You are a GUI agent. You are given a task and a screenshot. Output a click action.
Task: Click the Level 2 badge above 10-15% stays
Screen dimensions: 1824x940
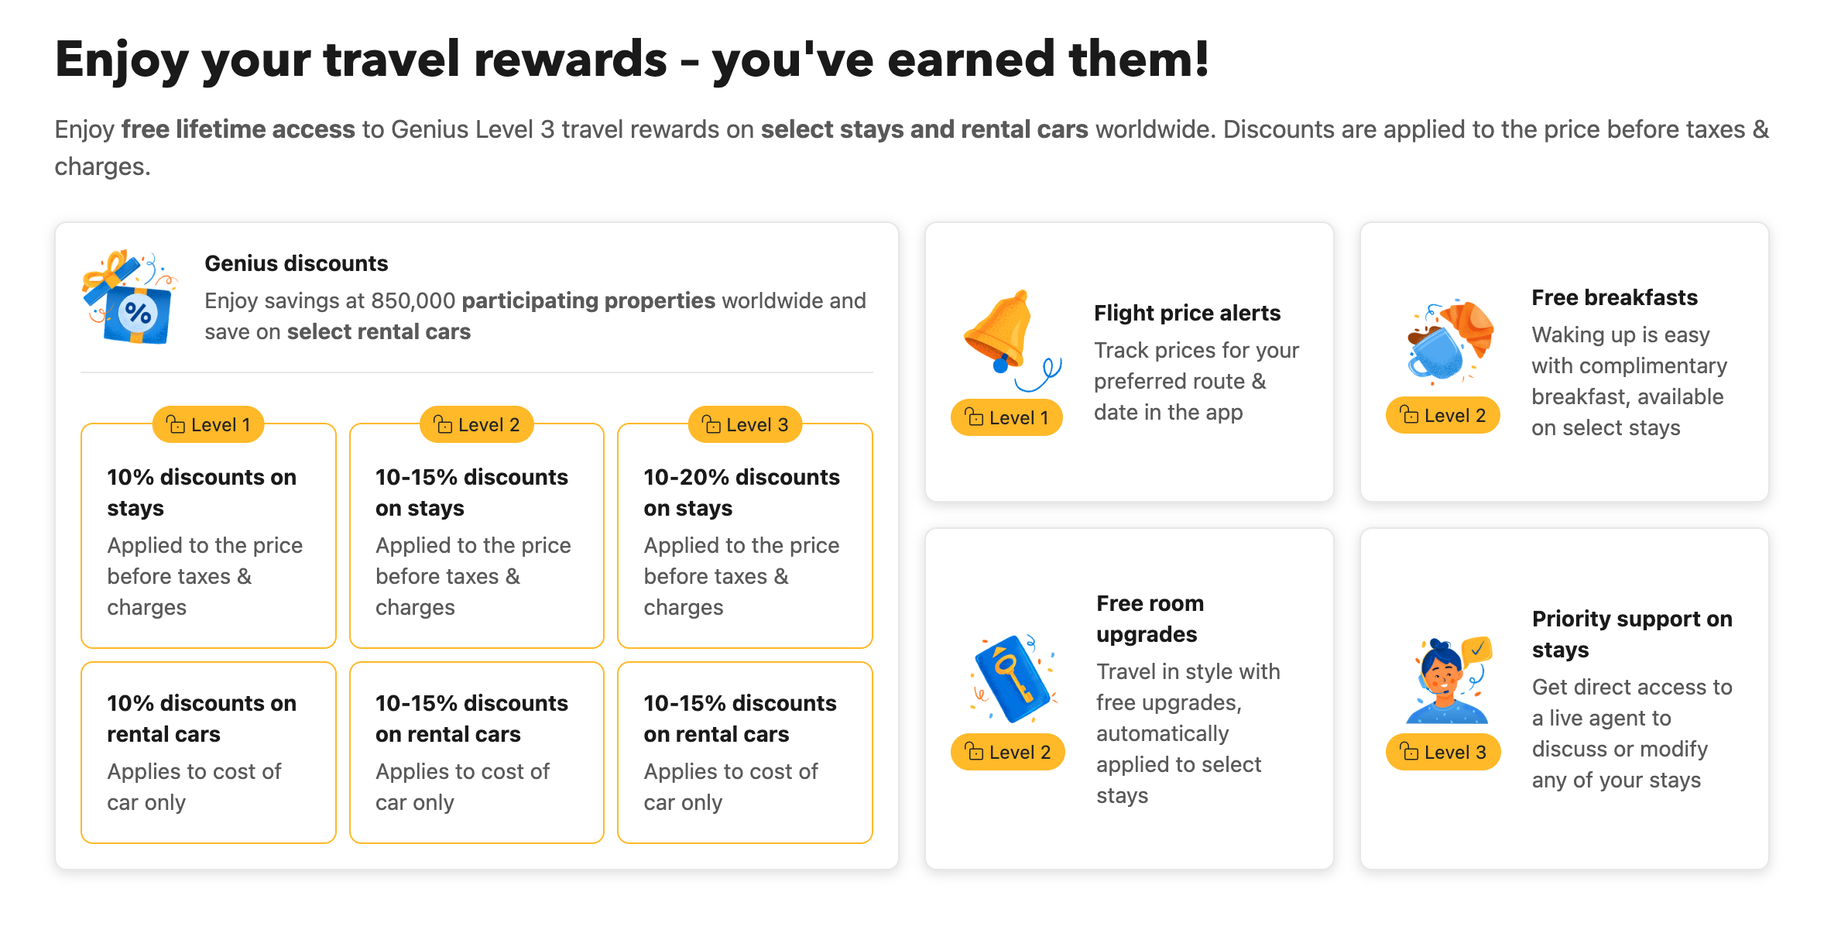pyautogui.click(x=477, y=424)
